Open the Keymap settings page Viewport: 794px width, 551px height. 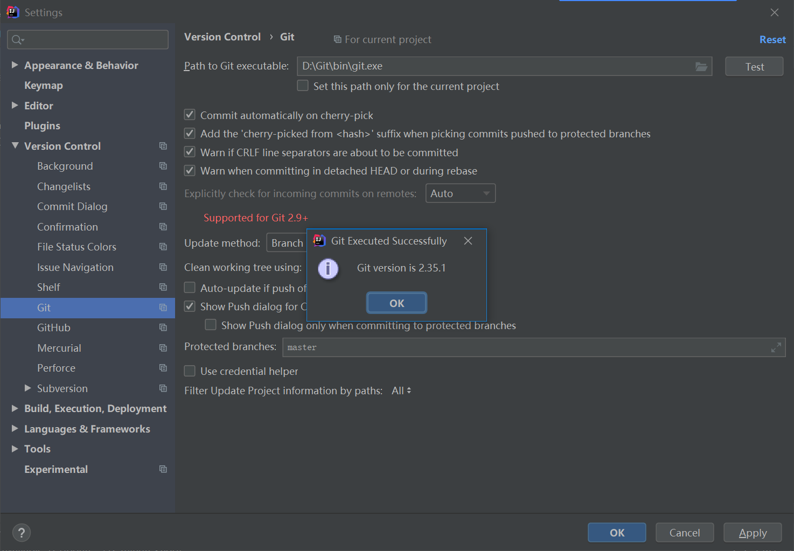(x=44, y=86)
